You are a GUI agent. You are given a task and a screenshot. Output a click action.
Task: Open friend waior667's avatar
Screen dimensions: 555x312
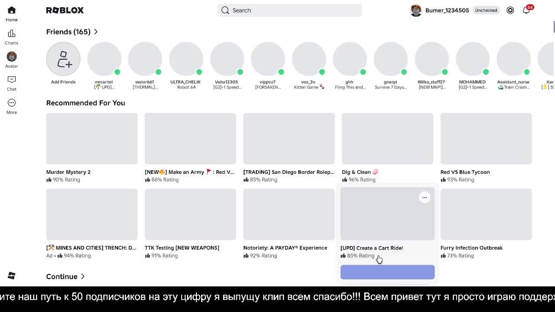[x=145, y=59]
